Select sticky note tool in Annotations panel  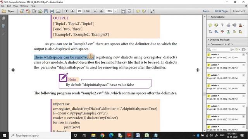(x=210, y=25)
